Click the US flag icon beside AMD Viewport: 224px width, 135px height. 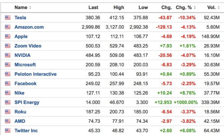coord(8,121)
